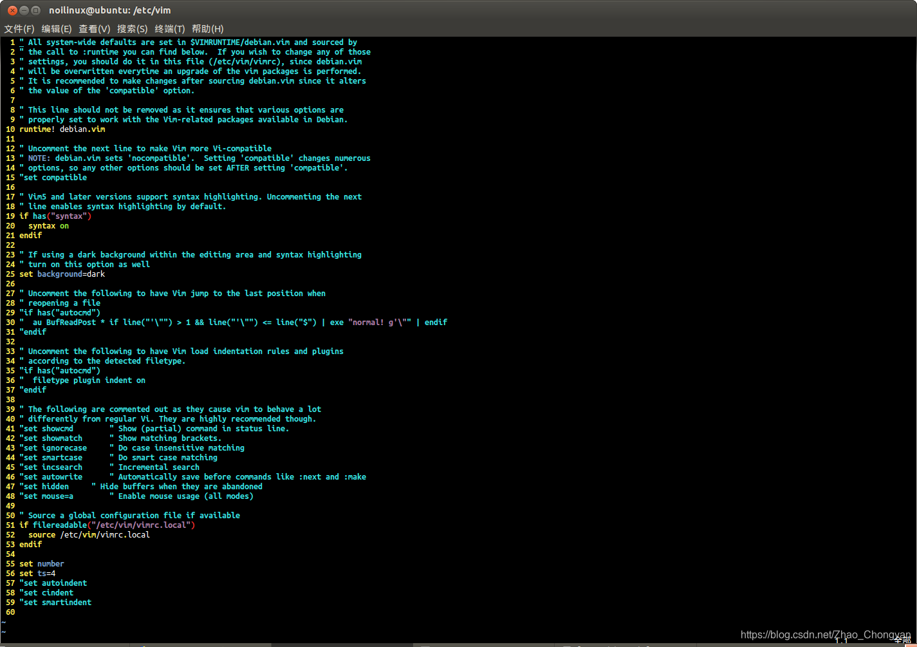917x647 pixels.
Task: Minimize the terminal window
Action: tap(24, 10)
